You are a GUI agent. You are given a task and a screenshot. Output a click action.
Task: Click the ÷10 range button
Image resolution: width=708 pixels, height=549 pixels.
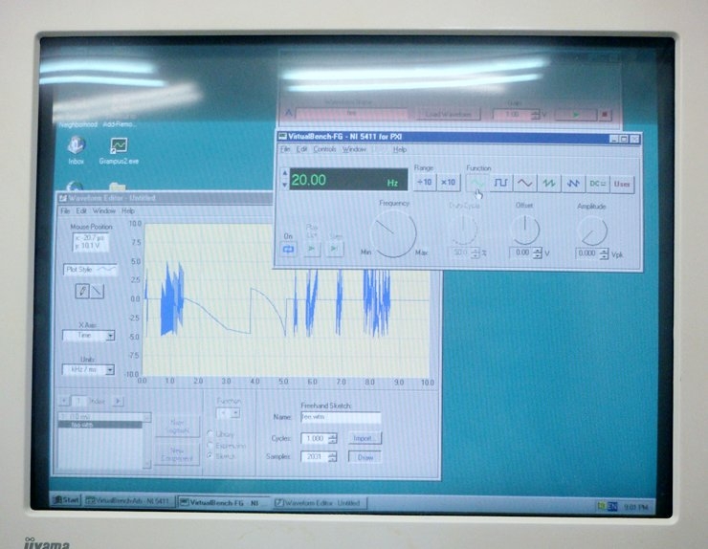point(425,182)
